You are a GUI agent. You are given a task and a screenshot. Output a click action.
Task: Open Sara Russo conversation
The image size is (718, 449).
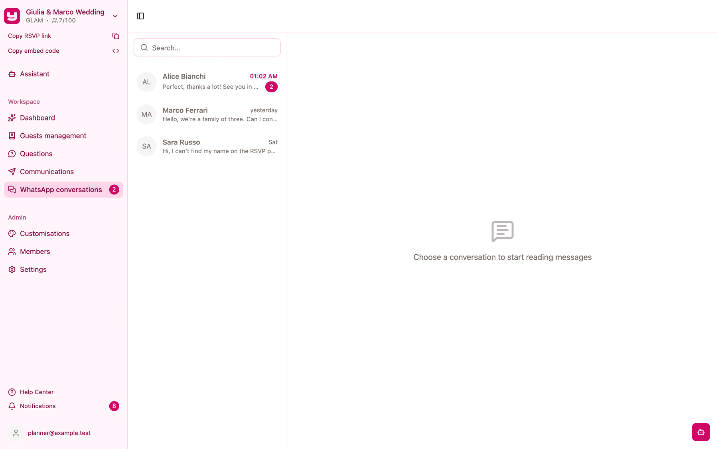[x=207, y=146]
